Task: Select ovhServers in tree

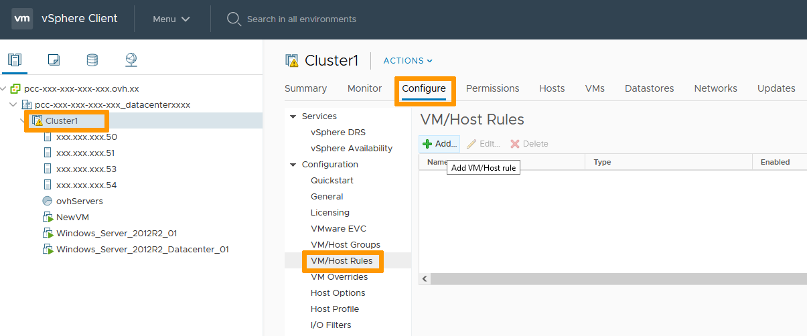Action: click(80, 201)
